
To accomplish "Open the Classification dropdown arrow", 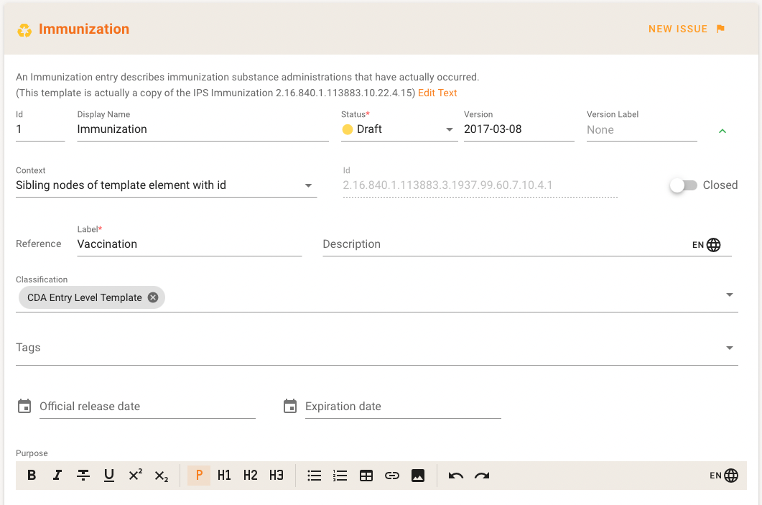I will pyautogui.click(x=730, y=295).
